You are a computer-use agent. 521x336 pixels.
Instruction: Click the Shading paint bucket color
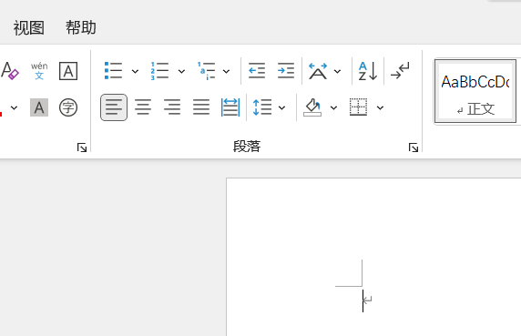pyautogui.click(x=312, y=107)
